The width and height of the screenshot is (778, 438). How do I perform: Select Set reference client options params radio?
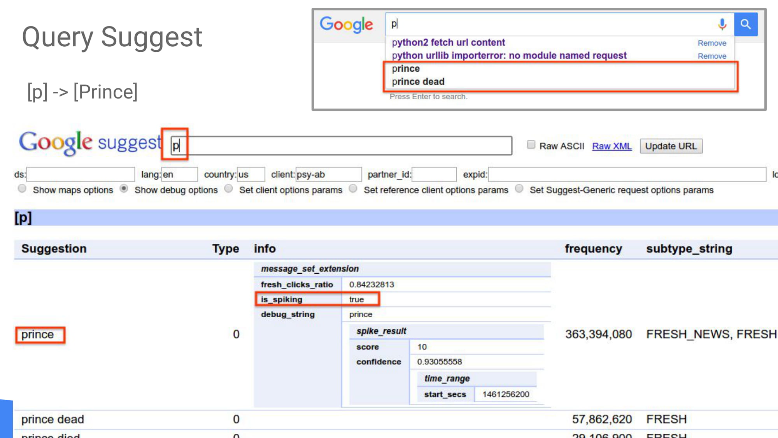click(353, 189)
